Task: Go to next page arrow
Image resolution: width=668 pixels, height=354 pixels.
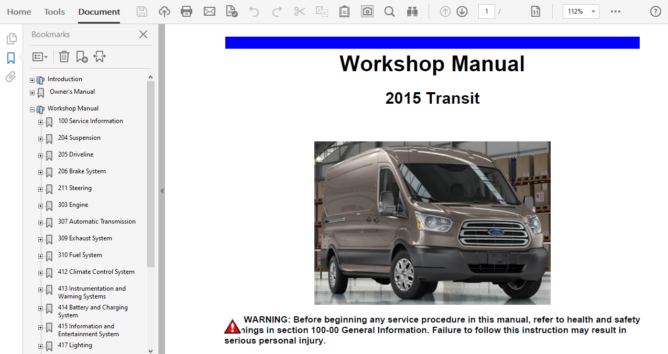Action: coord(462,12)
